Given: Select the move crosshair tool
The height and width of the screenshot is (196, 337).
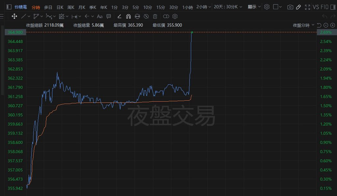Looking at the screenshot, I should click(x=14, y=16).
